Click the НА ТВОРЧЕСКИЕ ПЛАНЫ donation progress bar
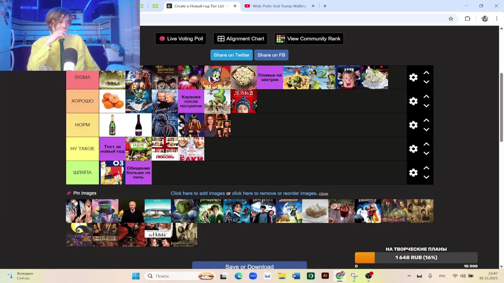The image size is (504, 283). [416, 257]
